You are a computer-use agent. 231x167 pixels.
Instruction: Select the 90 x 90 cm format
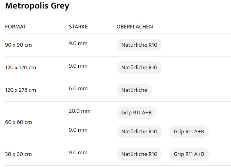pyautogui.click(x=19, y=45)
